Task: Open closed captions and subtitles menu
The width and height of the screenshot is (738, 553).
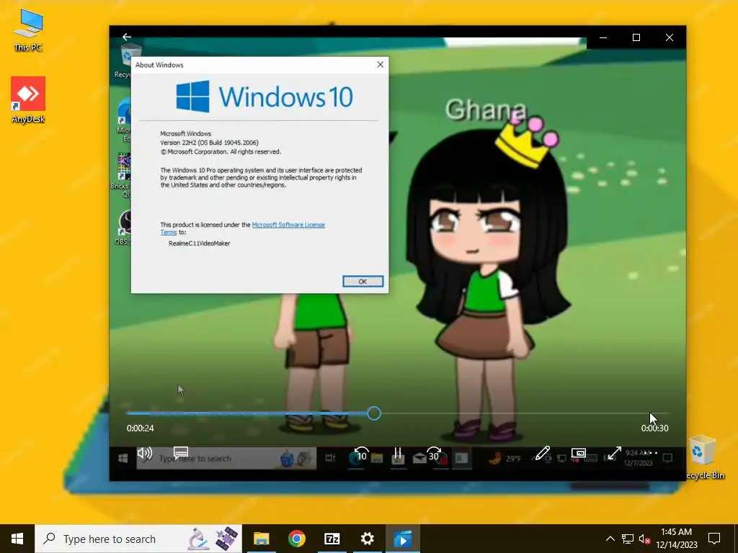Action: click(181, 453)
